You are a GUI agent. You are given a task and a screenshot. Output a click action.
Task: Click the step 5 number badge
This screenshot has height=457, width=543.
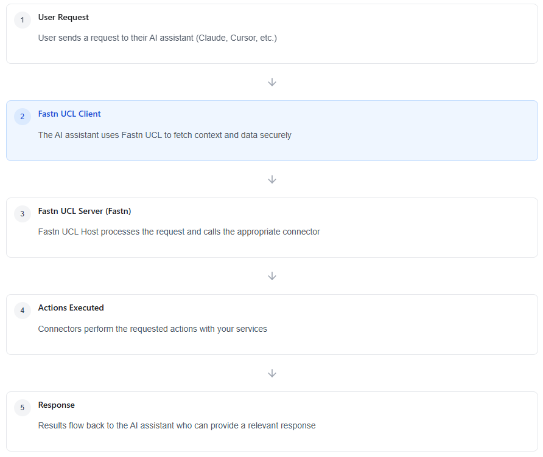point(23,408)
